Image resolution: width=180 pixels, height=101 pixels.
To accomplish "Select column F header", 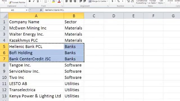I will tap(153, 16).
